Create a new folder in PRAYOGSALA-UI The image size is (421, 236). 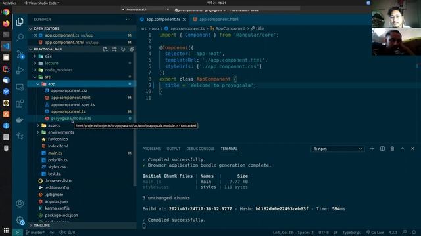pos(114,49)
